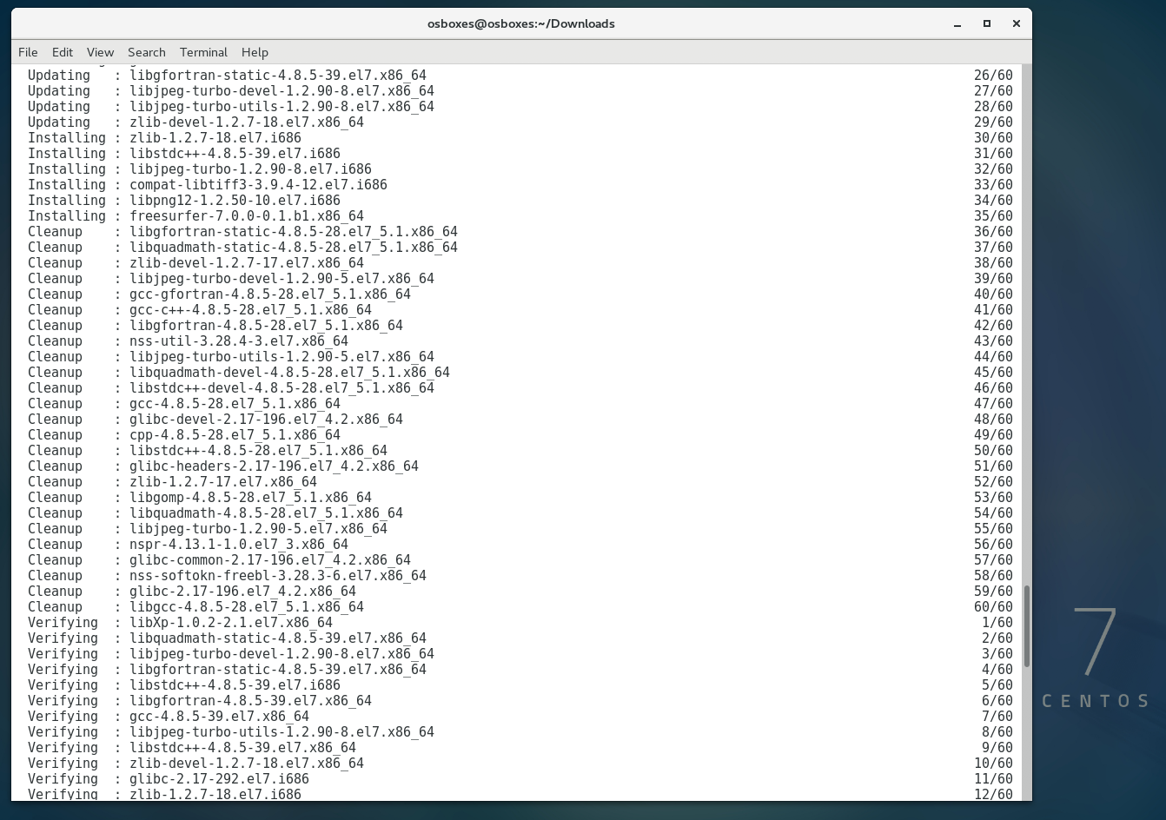The image size is (1166, 820).
Task: Click the Installing zlib-1.2.7-18.el7.i686 line
Action: point(215,138)
